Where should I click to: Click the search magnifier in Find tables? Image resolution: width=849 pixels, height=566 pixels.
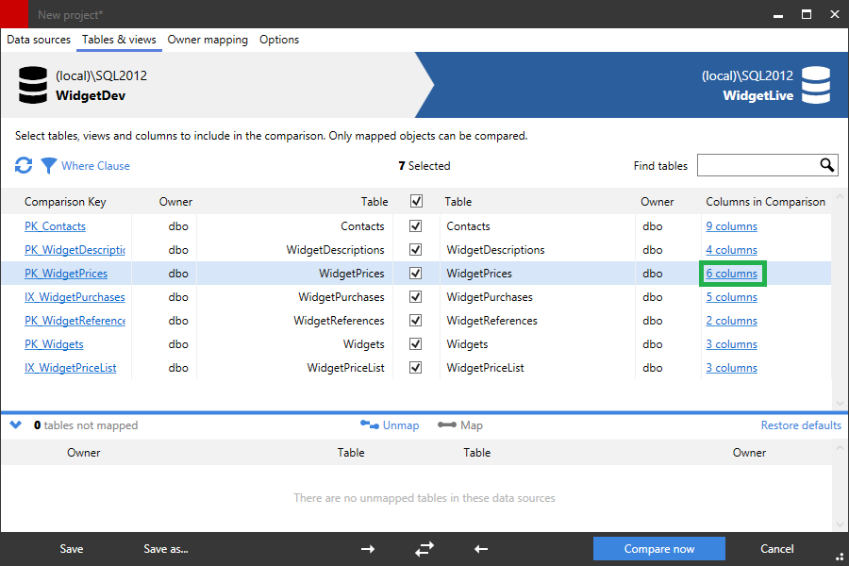[827, 165]
